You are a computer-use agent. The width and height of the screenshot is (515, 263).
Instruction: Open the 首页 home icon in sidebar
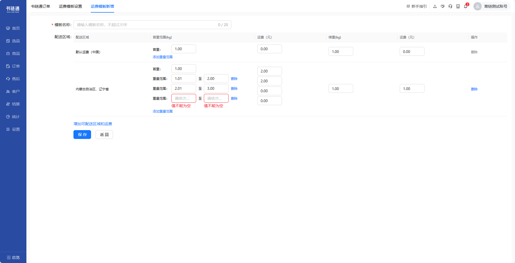click(x=8, y=28)
